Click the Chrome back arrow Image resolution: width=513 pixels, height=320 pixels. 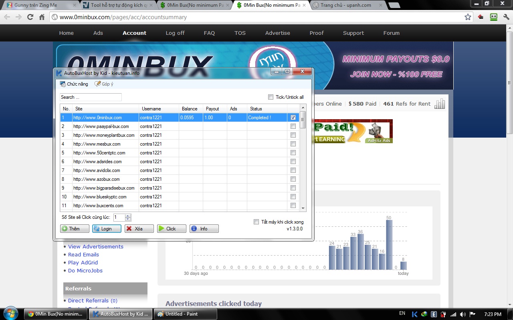tap(7, 17)
